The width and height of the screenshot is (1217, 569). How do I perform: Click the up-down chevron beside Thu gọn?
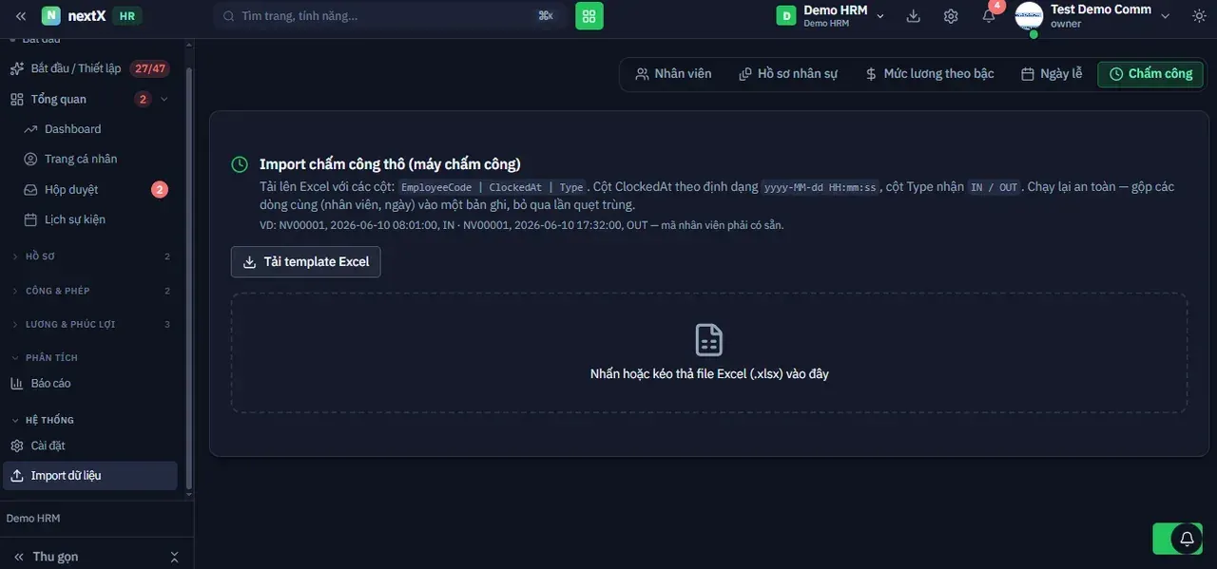tap(174, 557)
